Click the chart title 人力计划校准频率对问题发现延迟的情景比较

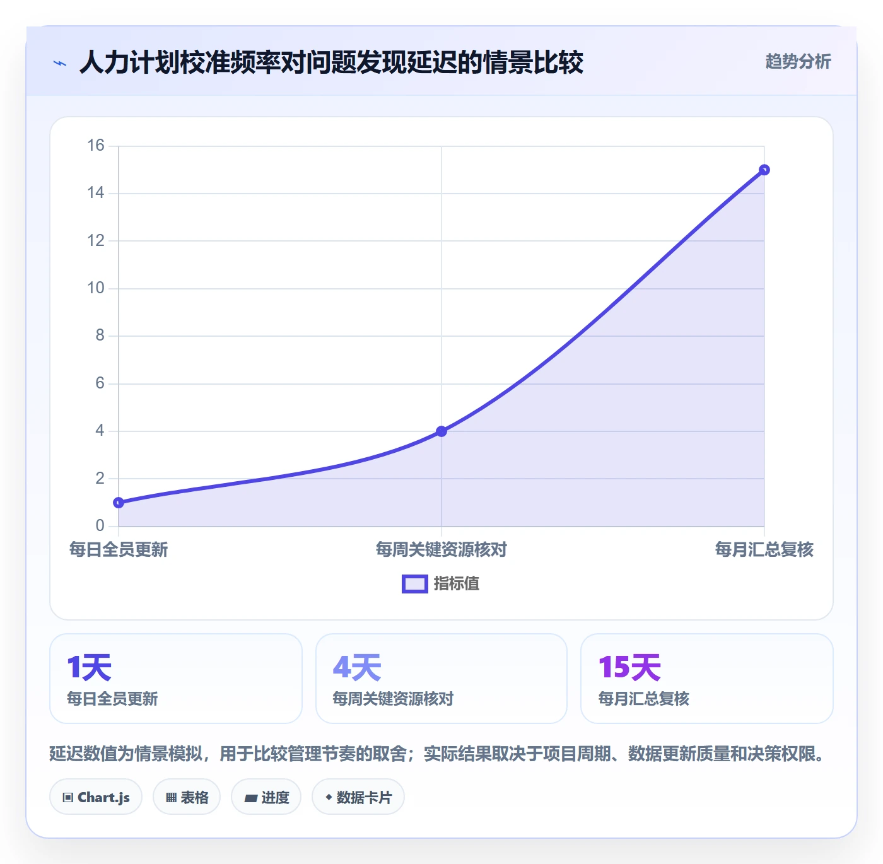pyautogui.click(x=332, y=62)
